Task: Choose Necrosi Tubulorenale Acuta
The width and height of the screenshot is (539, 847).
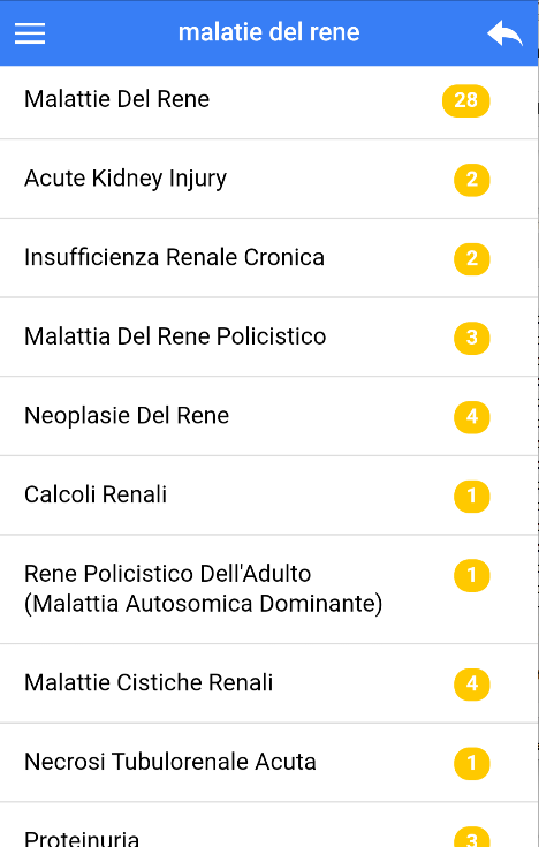Action: pos(170,762)
